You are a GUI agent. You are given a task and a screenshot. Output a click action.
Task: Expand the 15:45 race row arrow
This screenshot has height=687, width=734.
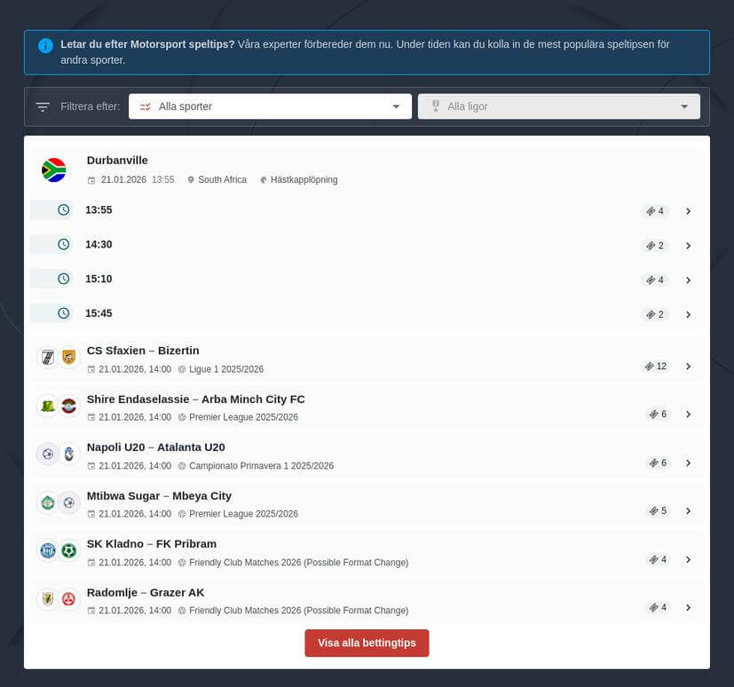tap(688, 315)
